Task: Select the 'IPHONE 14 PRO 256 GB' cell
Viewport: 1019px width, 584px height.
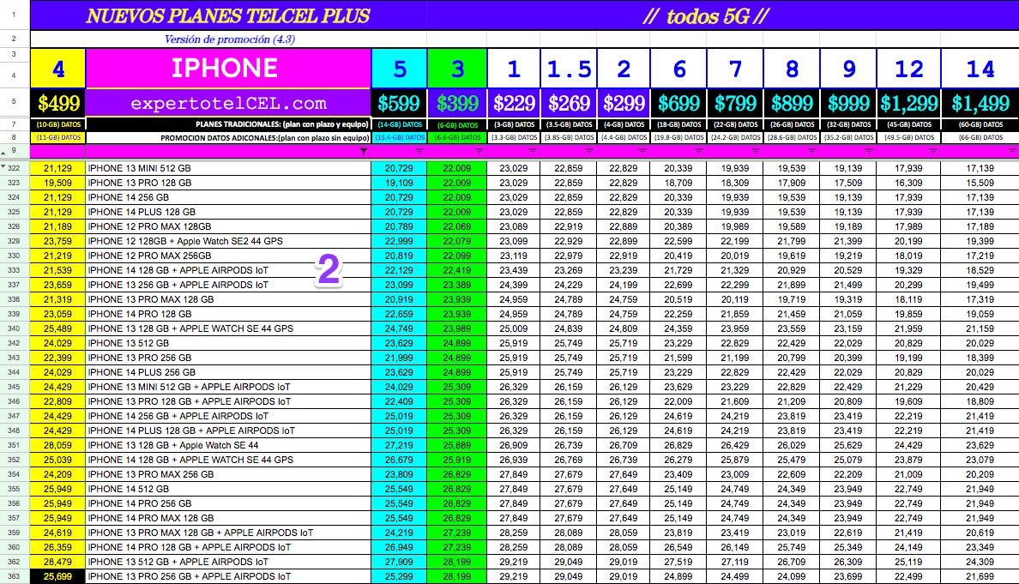Action: [x=228, y=503]
